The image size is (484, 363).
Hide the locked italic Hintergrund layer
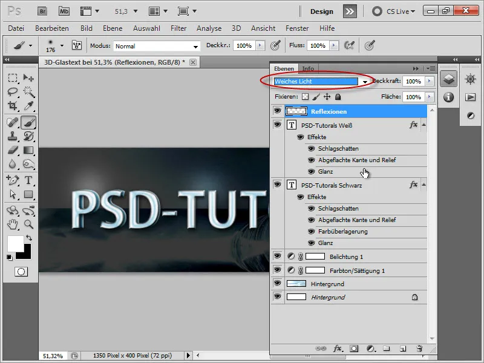(278, 296)
